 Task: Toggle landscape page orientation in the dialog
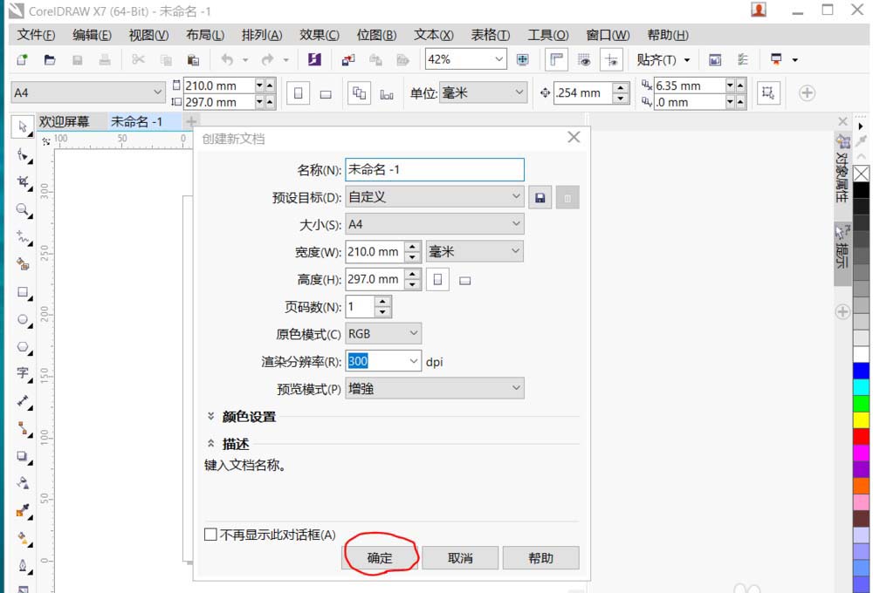(464, 278)
